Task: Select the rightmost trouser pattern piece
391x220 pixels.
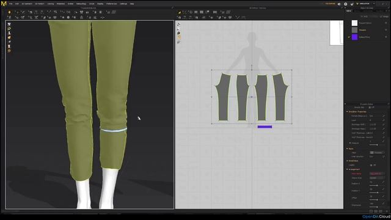Action: pos(280,97)
